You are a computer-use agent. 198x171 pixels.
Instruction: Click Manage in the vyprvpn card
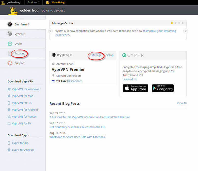point(96,55)
